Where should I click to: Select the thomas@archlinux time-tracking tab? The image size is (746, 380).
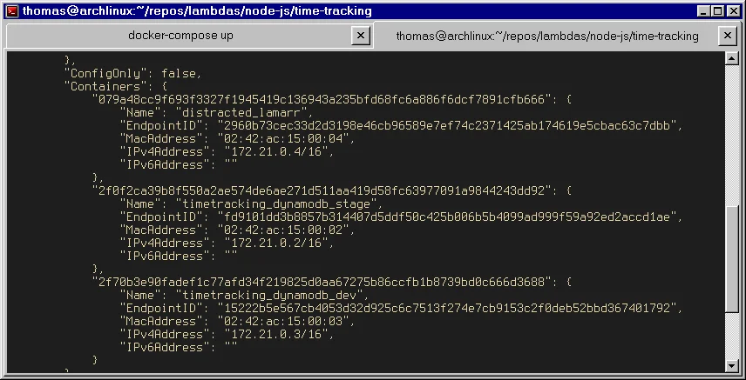(546, 37)
